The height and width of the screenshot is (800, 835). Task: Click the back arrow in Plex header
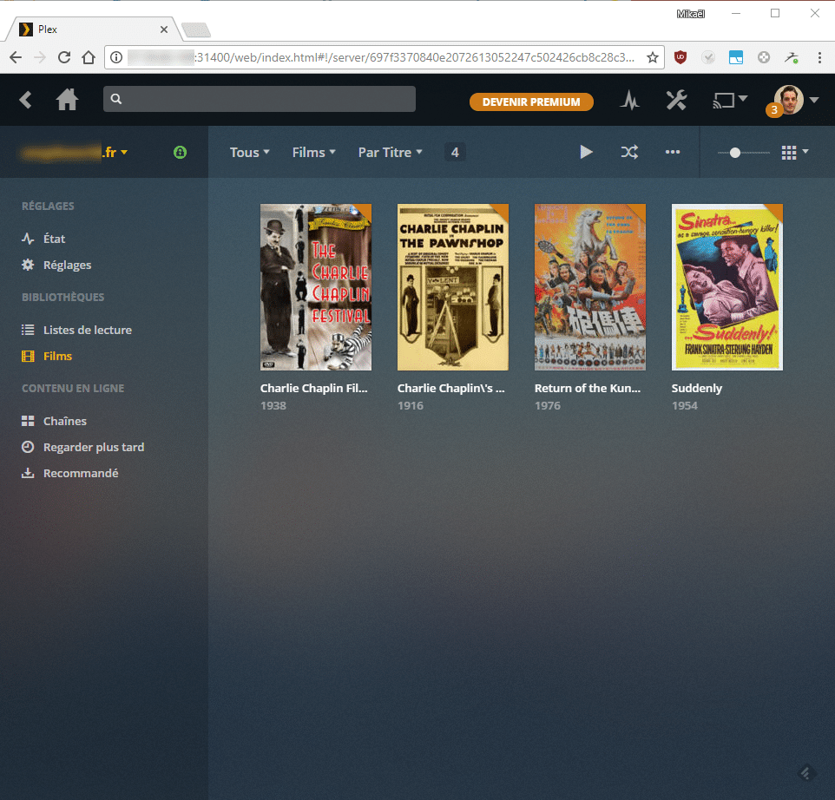click(x=26, y=101)
